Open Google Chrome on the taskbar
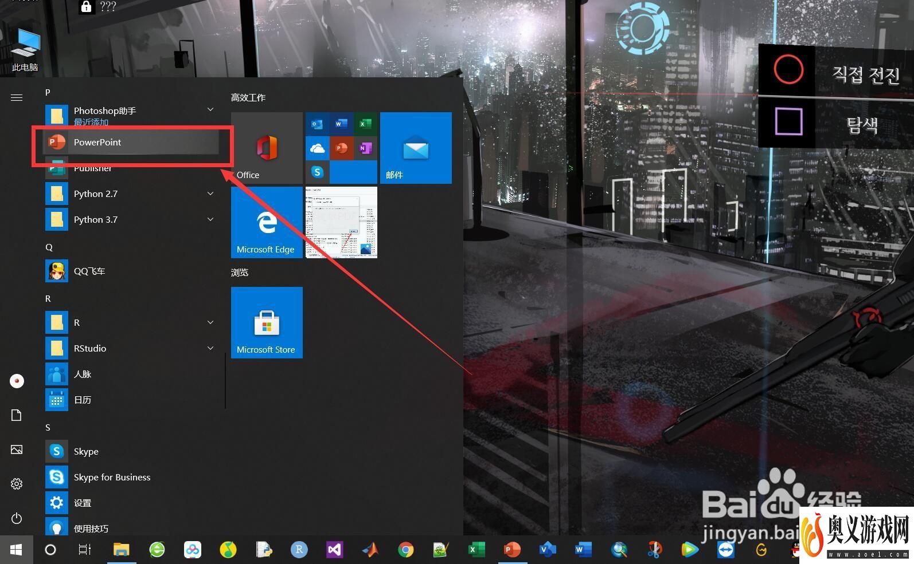Viewport: 914px width, 564px height. pos(406,550)
